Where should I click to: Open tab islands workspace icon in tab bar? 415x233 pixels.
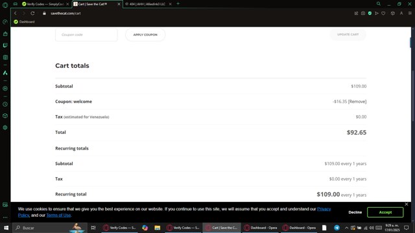[x=16, y=4]
